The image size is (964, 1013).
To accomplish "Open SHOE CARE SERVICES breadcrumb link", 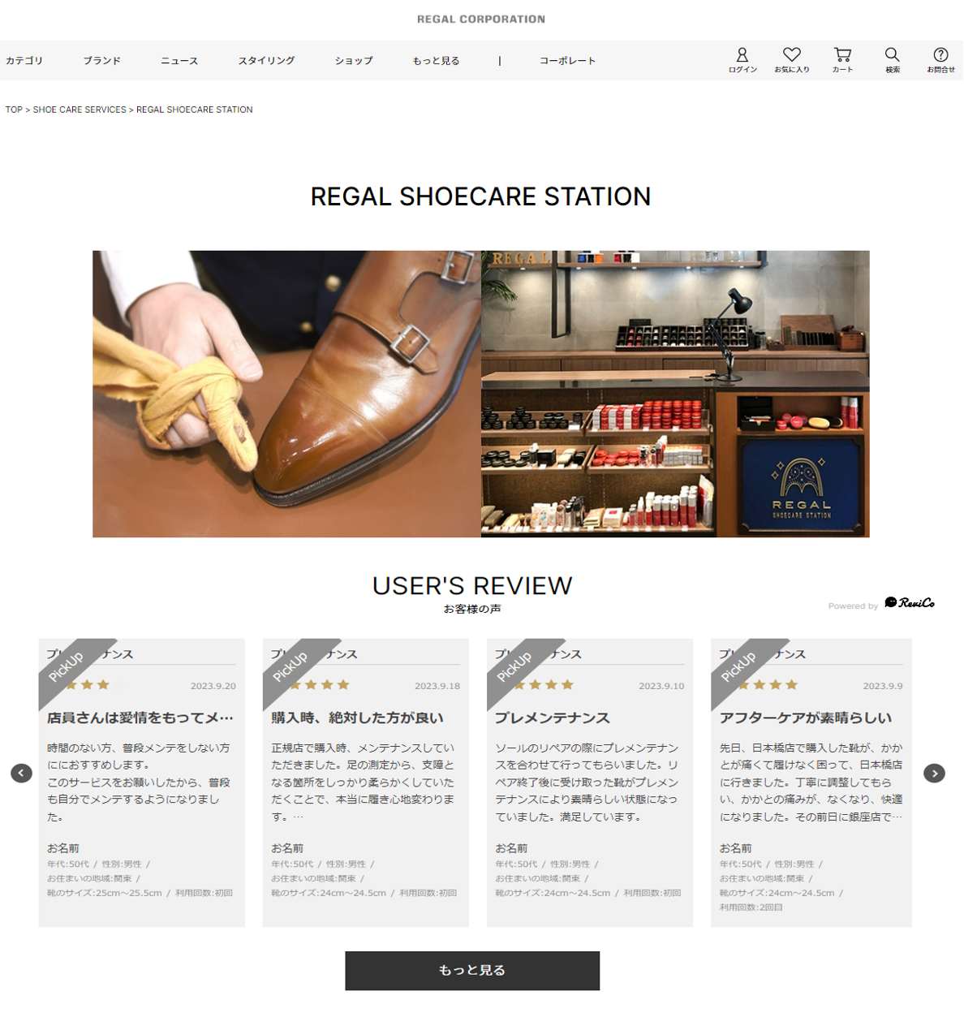I will click(x=80, y=110).
